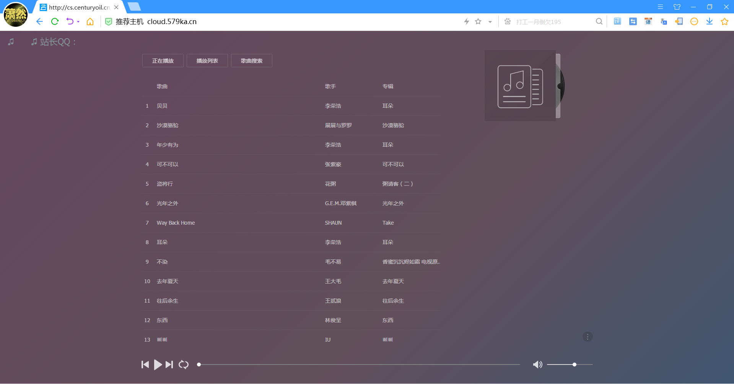
Task: Open the search magnifier in the toolbar
Action: point(599,21)
